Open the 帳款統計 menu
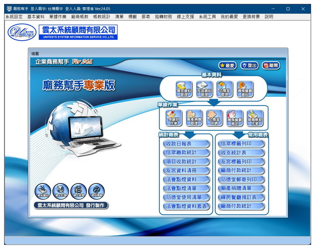315x249 pixels. pyautogui.click(x=102, y=17)
